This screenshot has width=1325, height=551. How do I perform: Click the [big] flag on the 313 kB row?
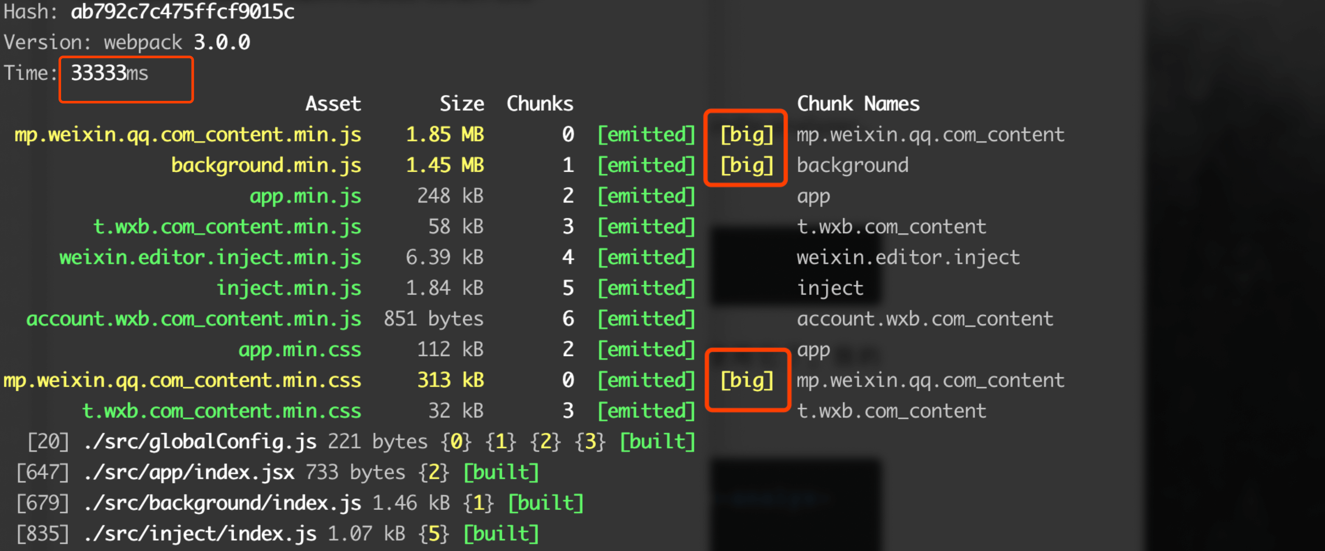[746, 380]
